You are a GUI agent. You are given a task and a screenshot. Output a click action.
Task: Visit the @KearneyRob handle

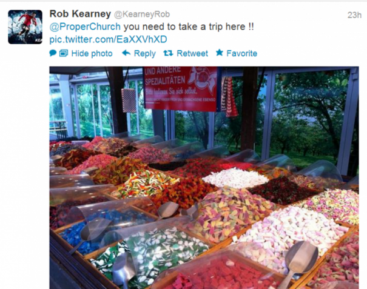pyautogui.click(x=142, y=15)
